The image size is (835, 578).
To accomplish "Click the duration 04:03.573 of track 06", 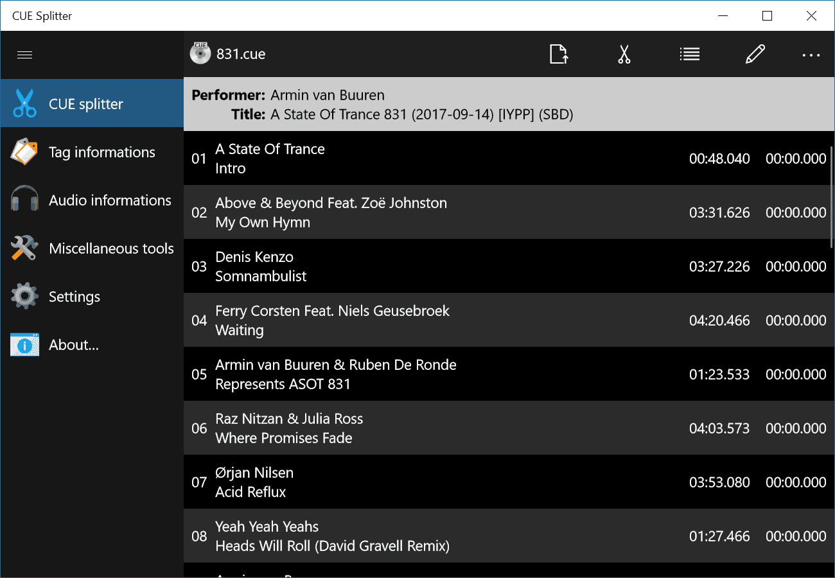I will (719, 428).
